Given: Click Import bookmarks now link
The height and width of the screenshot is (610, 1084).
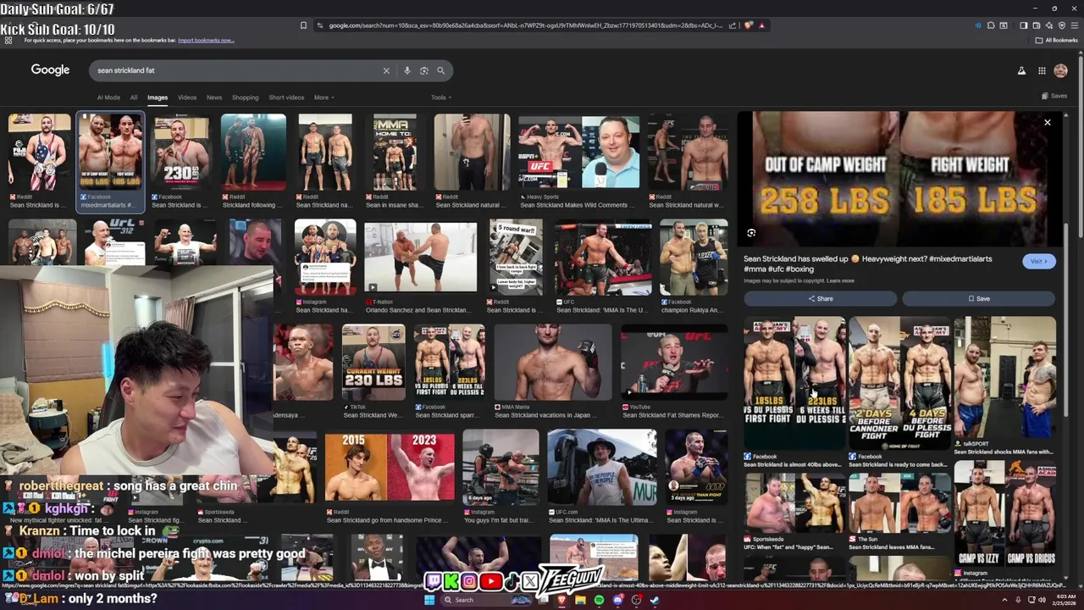Looking at the screenshot, I should tap(206, 40).
